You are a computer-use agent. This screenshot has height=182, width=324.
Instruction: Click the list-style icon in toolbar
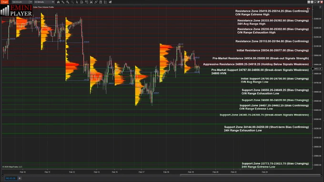coord(105,2)
